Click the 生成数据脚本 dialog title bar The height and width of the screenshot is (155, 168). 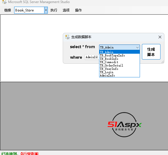coord(114,37)
